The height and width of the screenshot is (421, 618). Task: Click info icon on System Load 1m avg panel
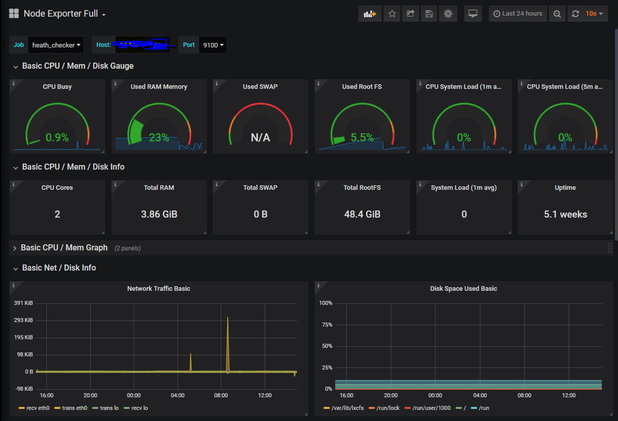pos(420,184)
